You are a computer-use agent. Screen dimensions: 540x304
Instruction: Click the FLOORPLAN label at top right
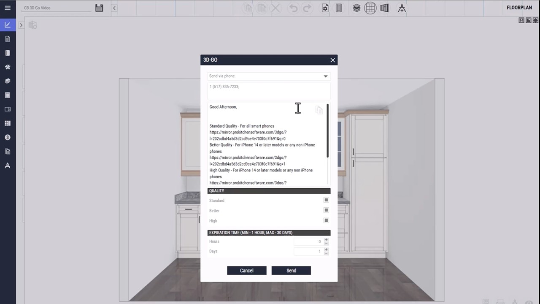pos(519,8)
